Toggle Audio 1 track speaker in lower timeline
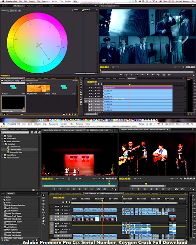The height and width of the screenshot is (245, 196). 56,223
